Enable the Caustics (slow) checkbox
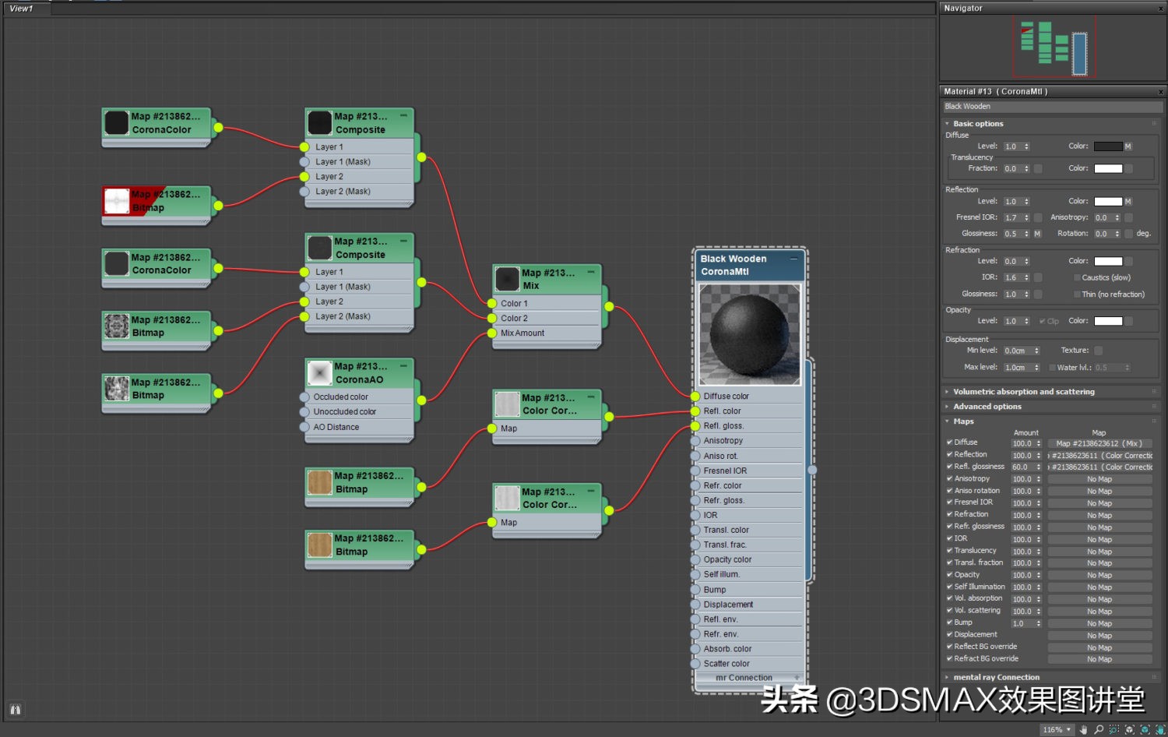The image size is (1168, 737). (x=1077, y=278)
